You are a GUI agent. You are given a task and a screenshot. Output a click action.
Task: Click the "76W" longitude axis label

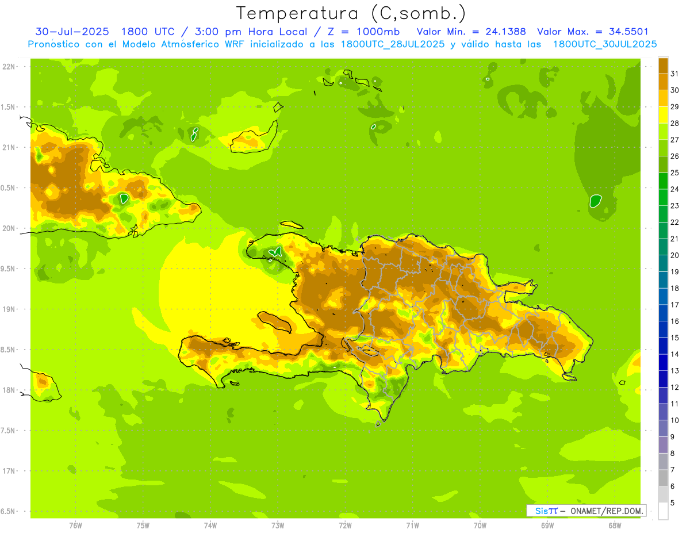75,526
